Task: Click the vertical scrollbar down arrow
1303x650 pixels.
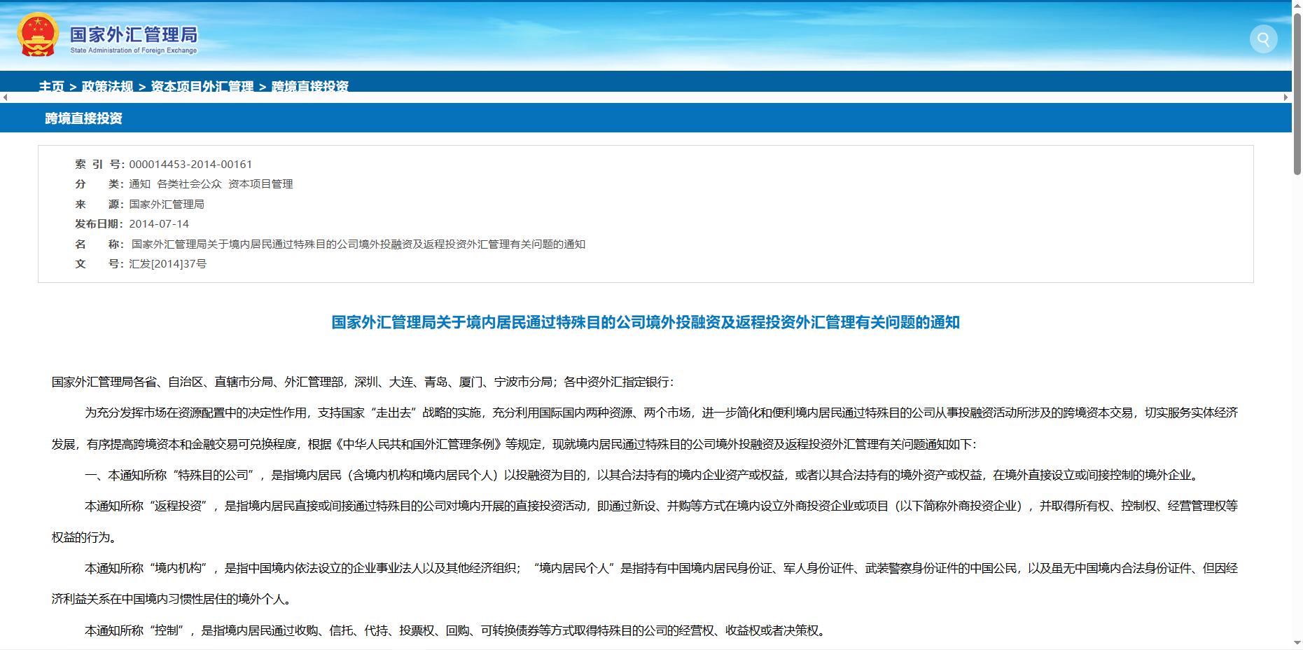Action: pos(1297,643)
